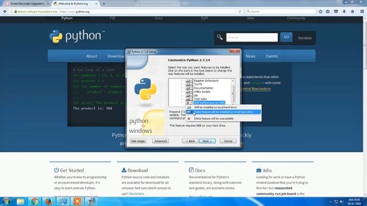Click 'Community' in top site bar
Image resolution: width=367 pixels, height=206 pixels.
coord(296,18)
